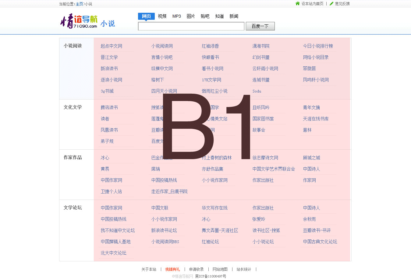
Task: Open the 国家图书馆 link
Action: (x=263, y=119)
